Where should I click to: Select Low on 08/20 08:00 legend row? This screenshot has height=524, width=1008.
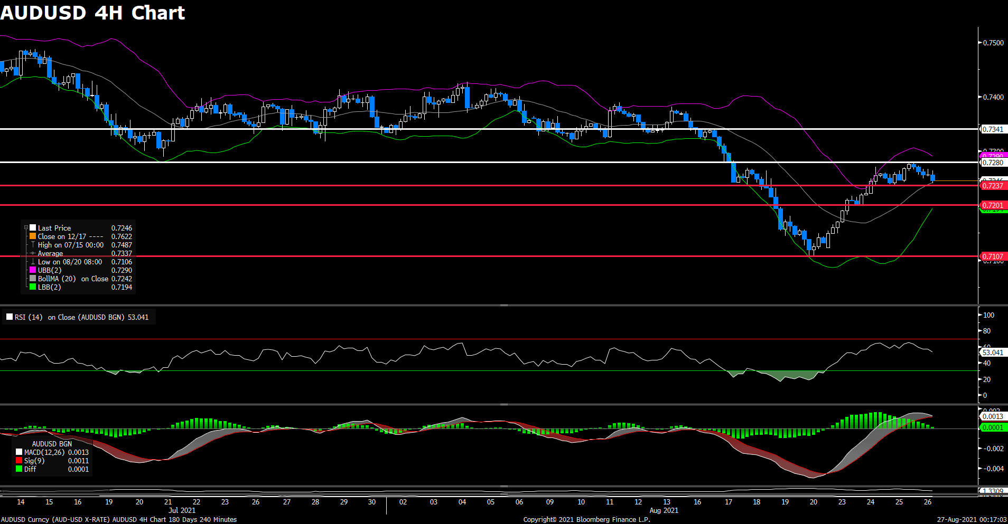(x=81, y=262)
